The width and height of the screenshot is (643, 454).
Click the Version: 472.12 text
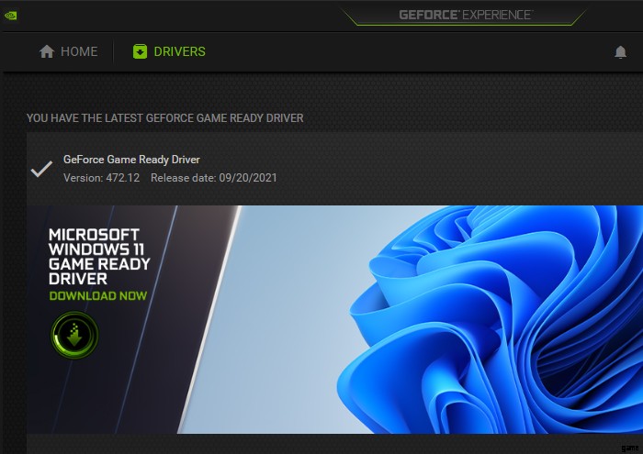coord(101,178)
